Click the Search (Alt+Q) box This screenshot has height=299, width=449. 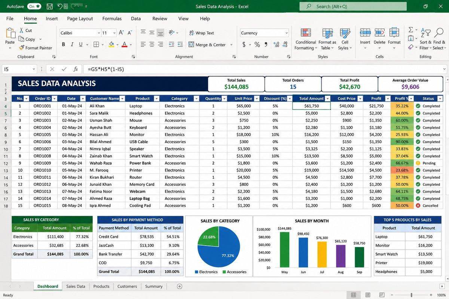pos(353,6)
